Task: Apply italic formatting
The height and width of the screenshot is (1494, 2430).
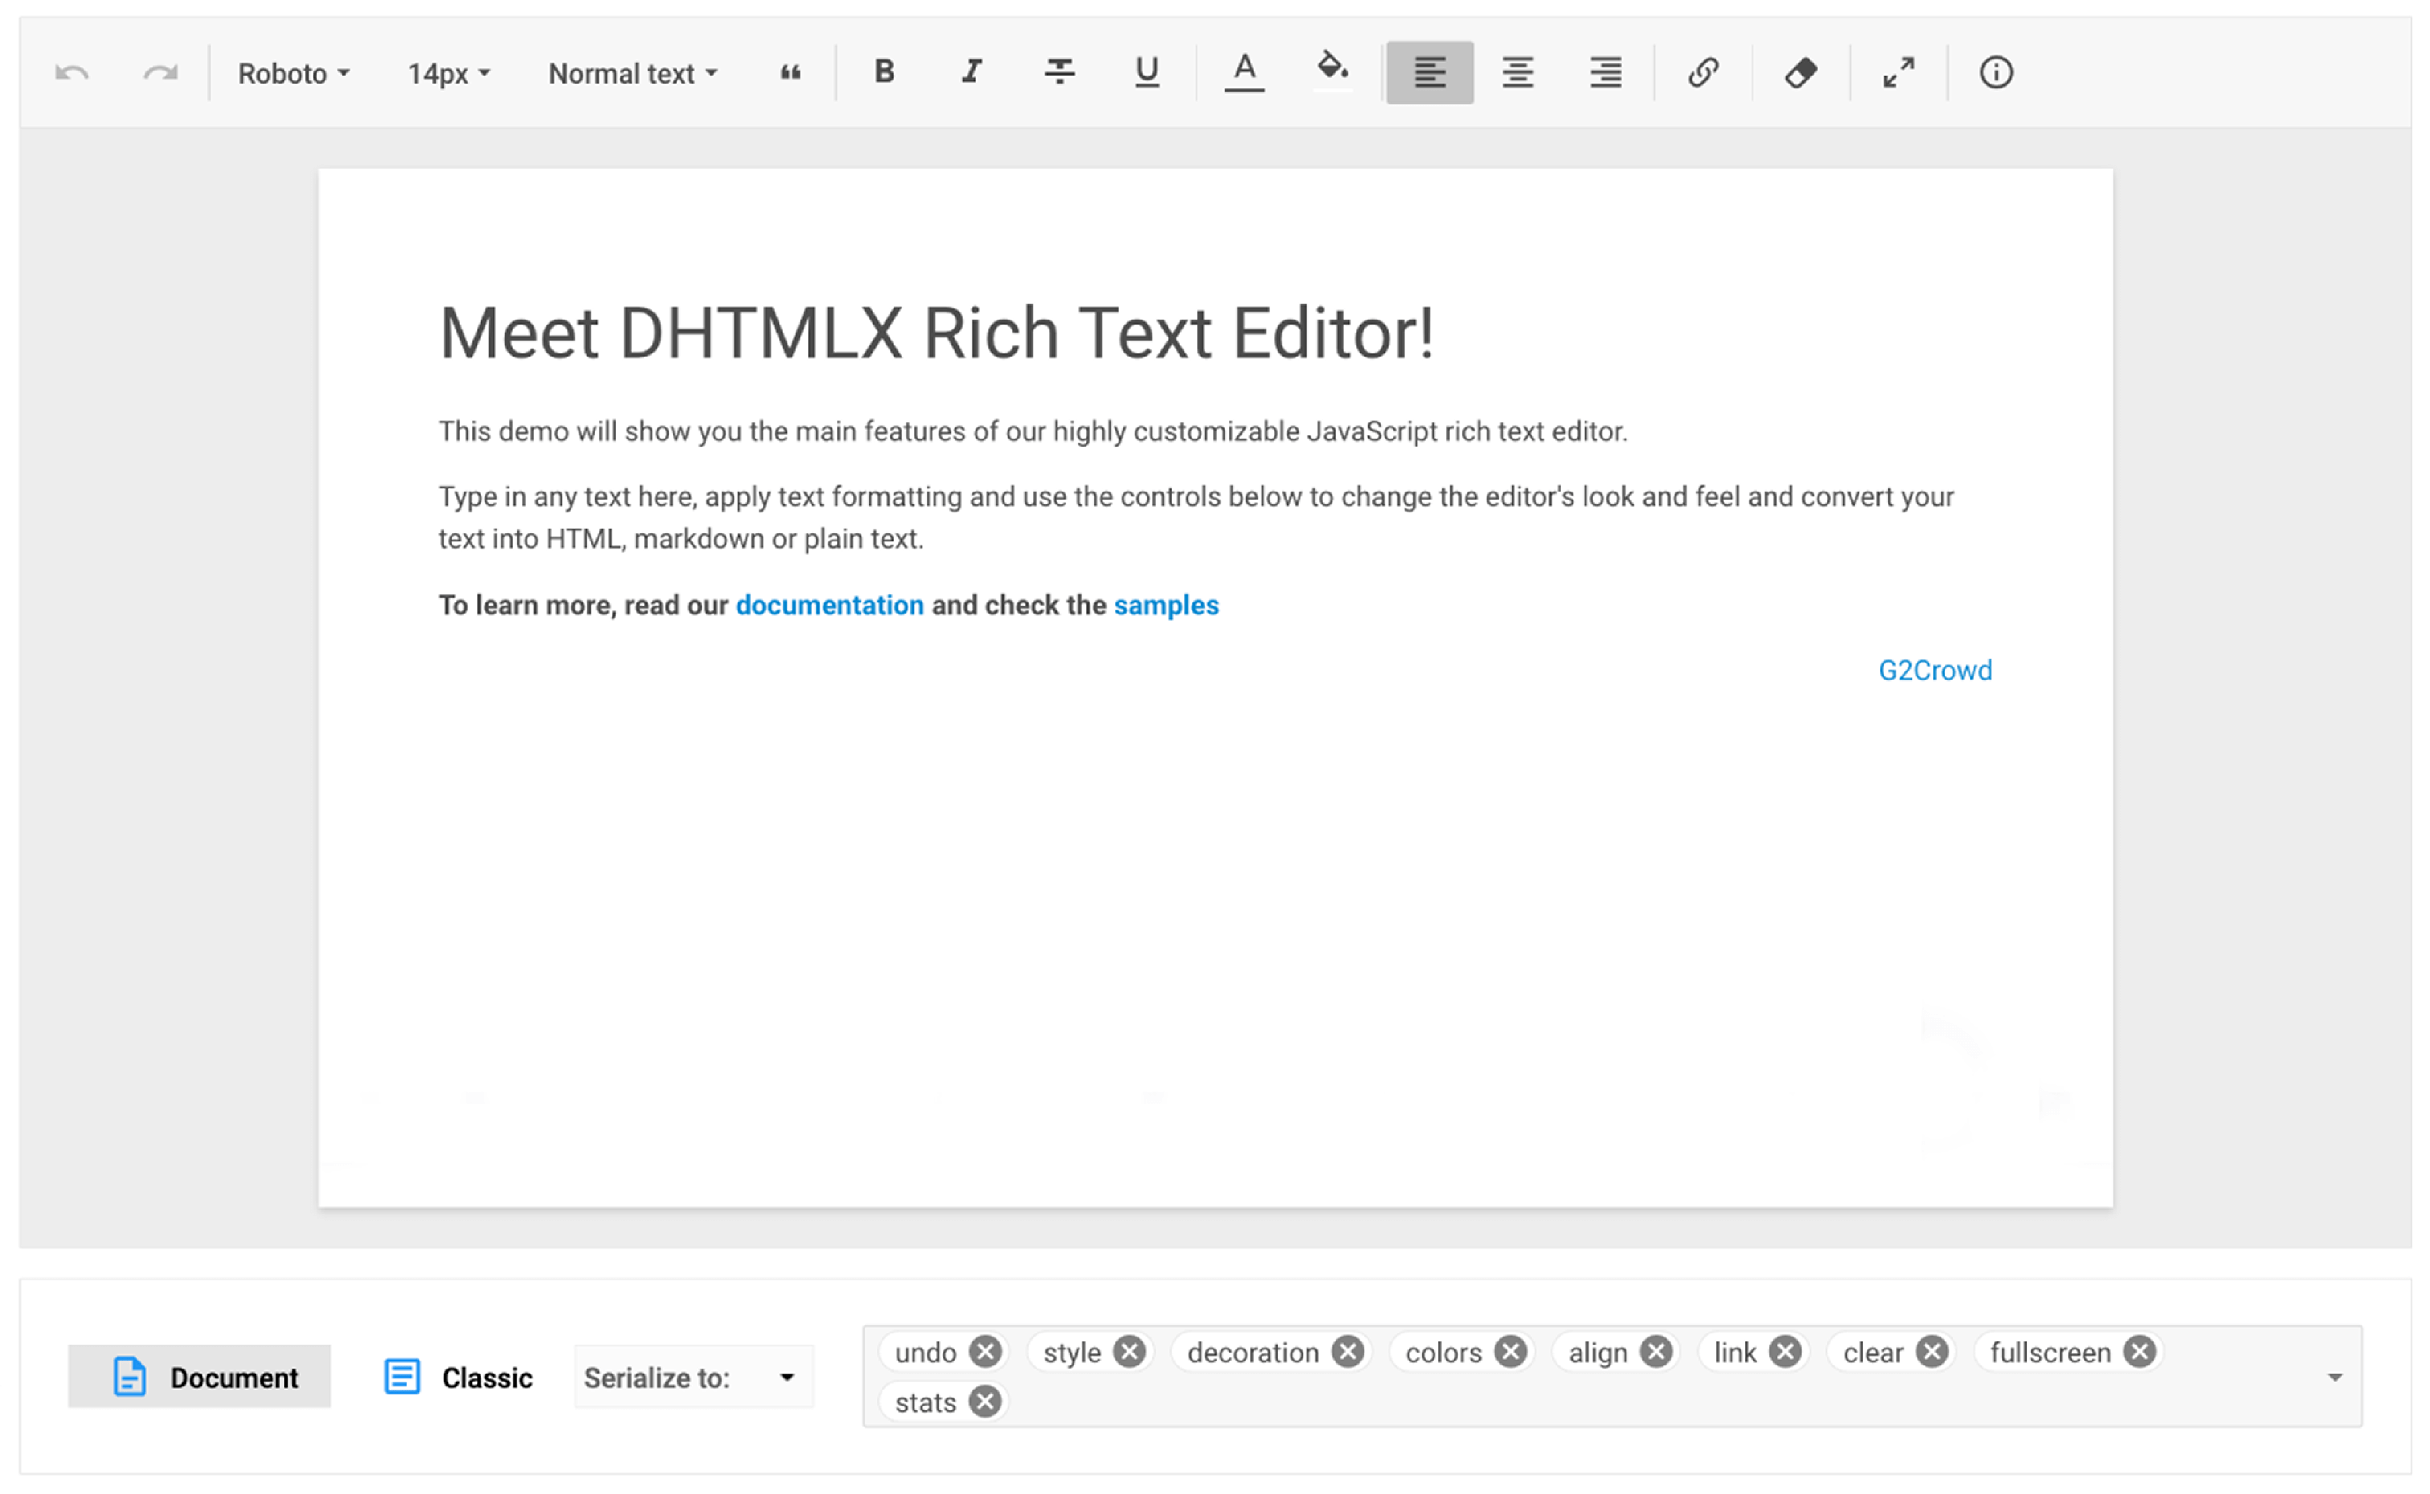Action: (971, 71)
